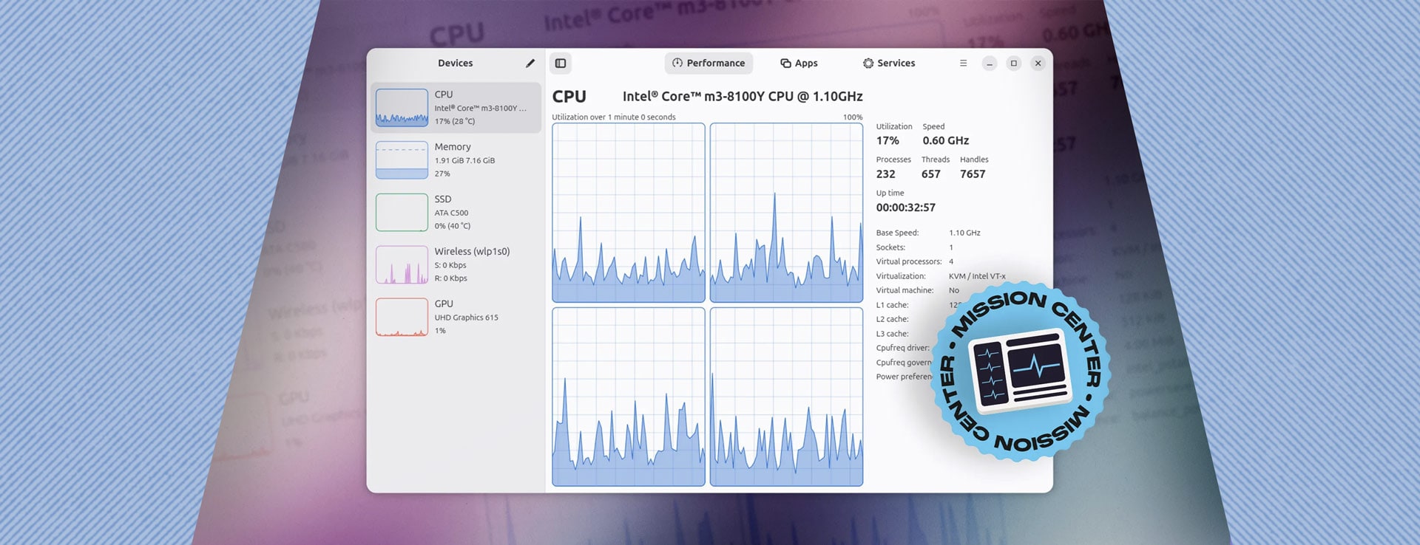Select the CPU device in sidebar
This screenshot has height=545, width=1420.
(456, 108)
